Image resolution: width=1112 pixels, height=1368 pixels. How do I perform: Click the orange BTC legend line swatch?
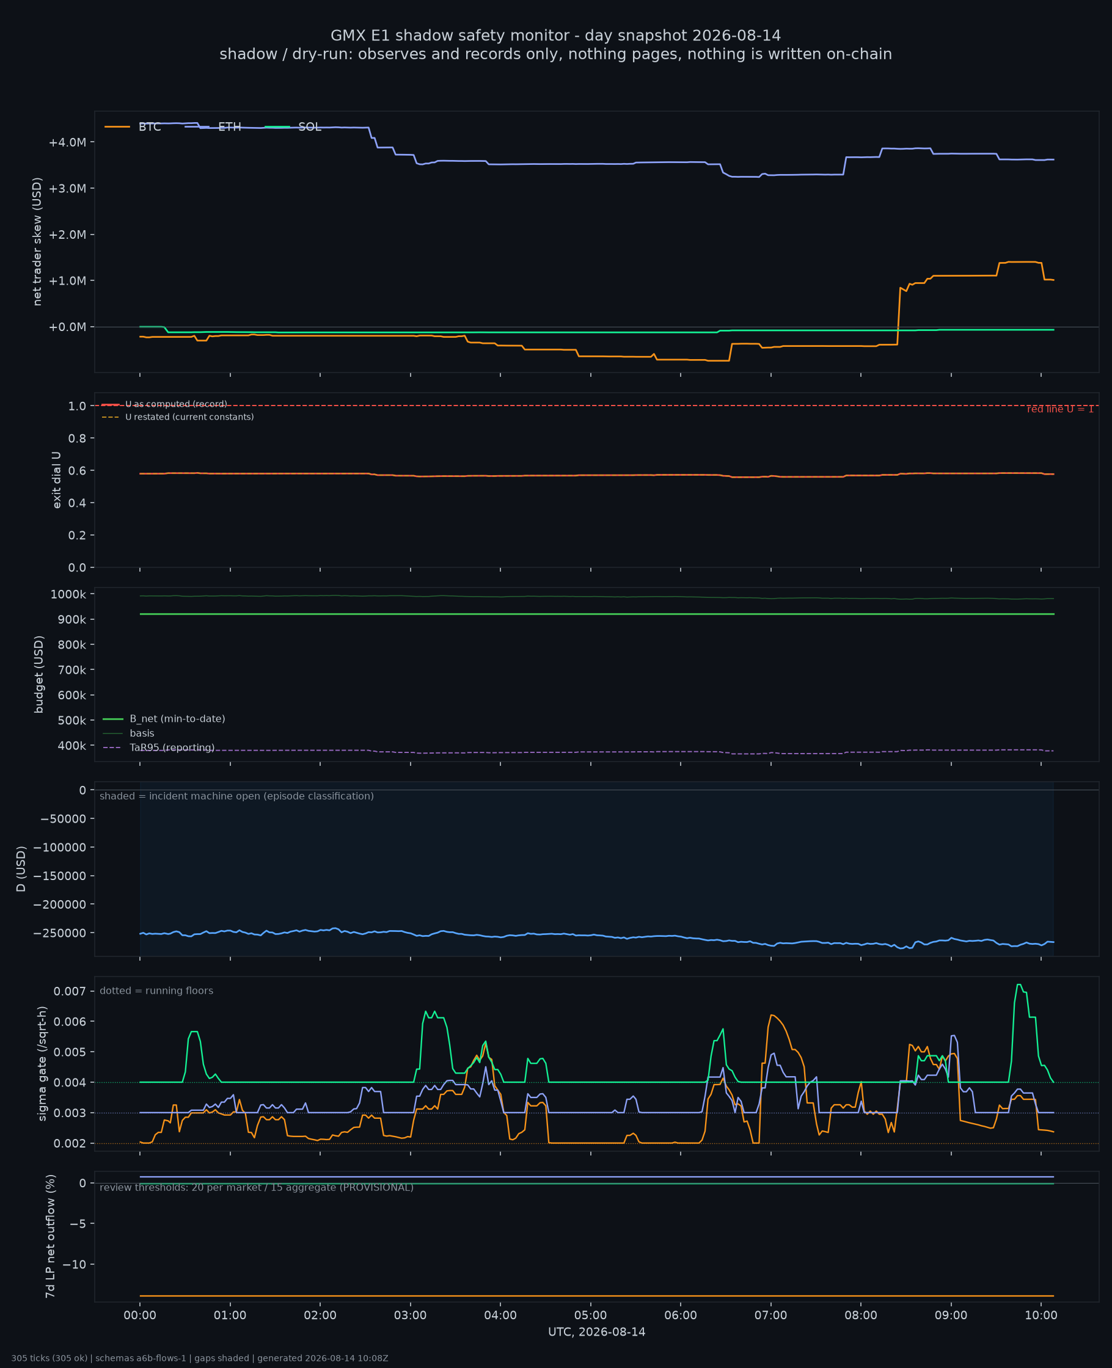(117, 127)
